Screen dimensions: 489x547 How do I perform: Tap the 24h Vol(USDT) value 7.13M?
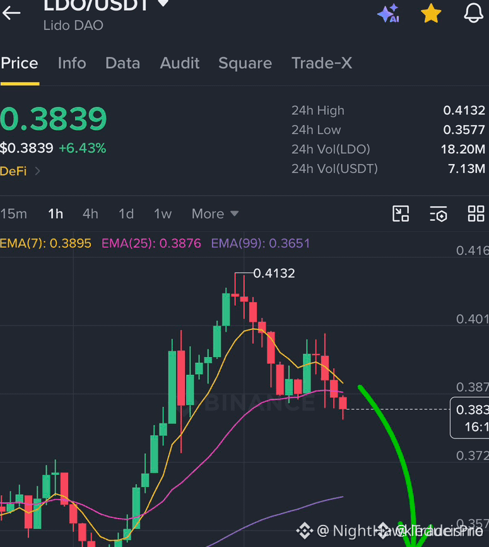(x=466, y=169)
